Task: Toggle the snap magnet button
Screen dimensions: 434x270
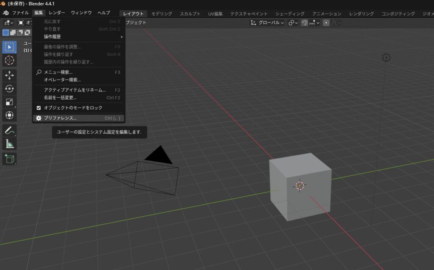Action: tap(304, 23)
